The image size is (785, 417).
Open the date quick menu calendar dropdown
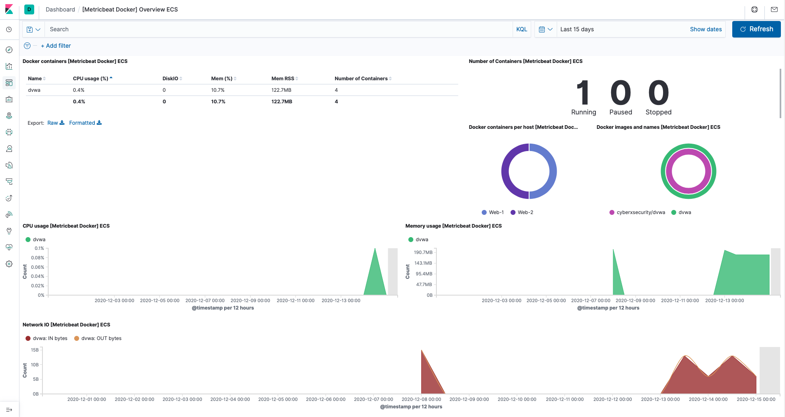point(546,29)
